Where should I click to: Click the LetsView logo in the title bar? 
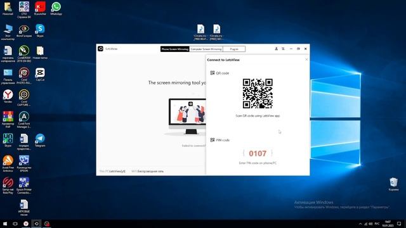click(100, 49)
